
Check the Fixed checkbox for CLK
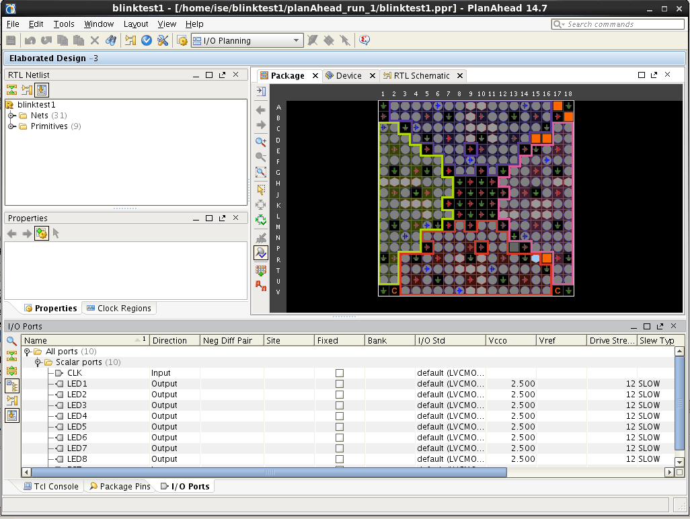click(340, 373)
